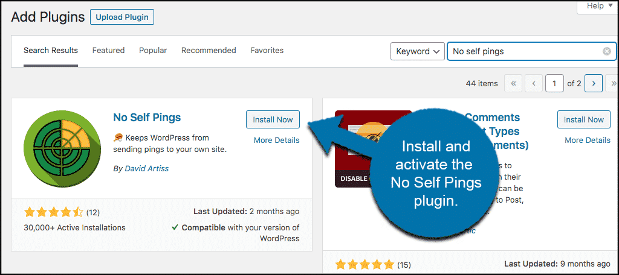Install the No Self Pings plugin

pyautogui.click(x=273, y=119)
